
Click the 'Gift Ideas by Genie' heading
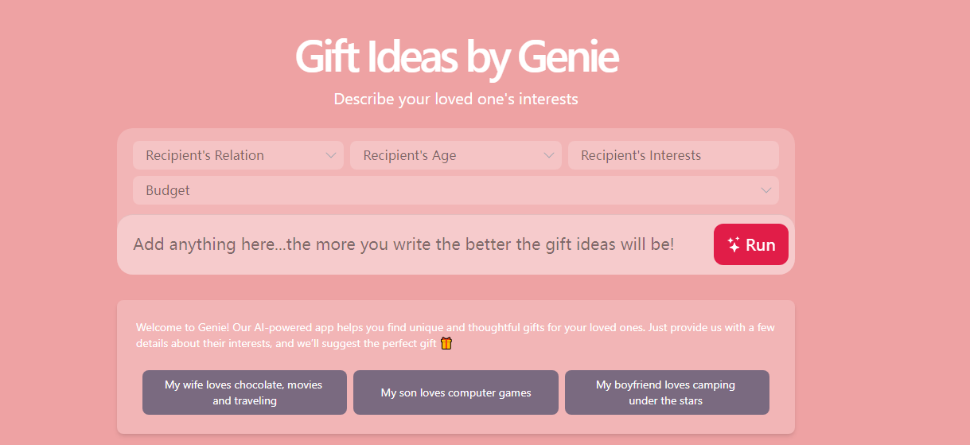point(456,57)
